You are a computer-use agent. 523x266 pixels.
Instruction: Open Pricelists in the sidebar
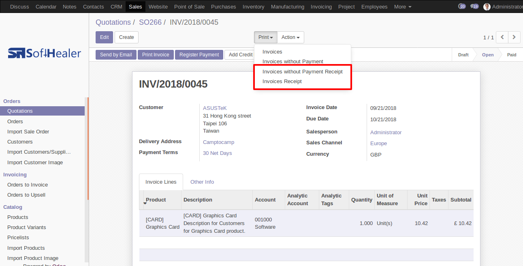pos(18,238)
